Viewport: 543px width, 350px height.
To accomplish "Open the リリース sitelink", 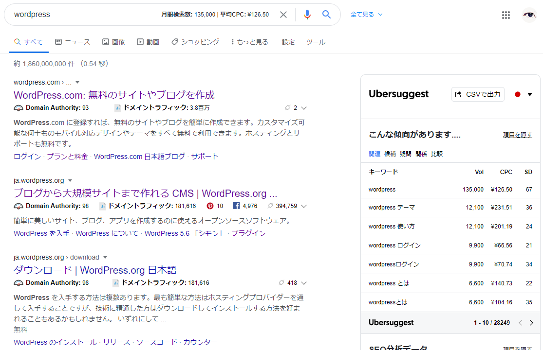I will (117, 342).
